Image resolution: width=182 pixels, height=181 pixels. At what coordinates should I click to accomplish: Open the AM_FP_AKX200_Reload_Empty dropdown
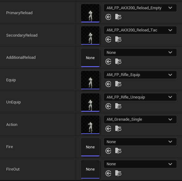140,8
